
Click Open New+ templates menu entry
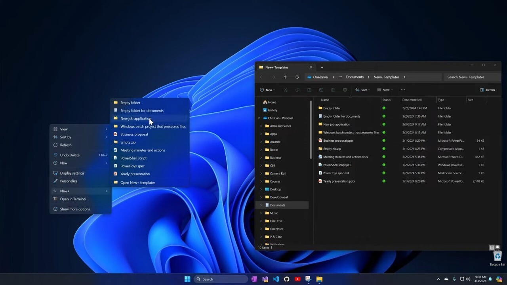(150, 182)
